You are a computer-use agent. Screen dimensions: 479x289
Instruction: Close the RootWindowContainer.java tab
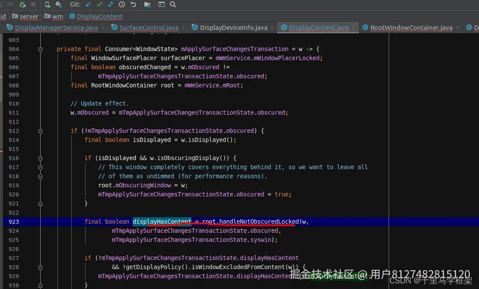[457, 28]
